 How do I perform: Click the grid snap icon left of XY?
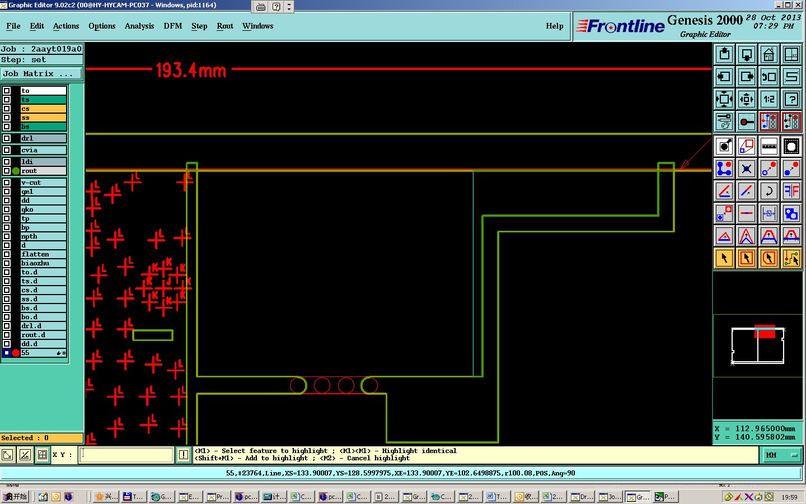coord(43,455)
